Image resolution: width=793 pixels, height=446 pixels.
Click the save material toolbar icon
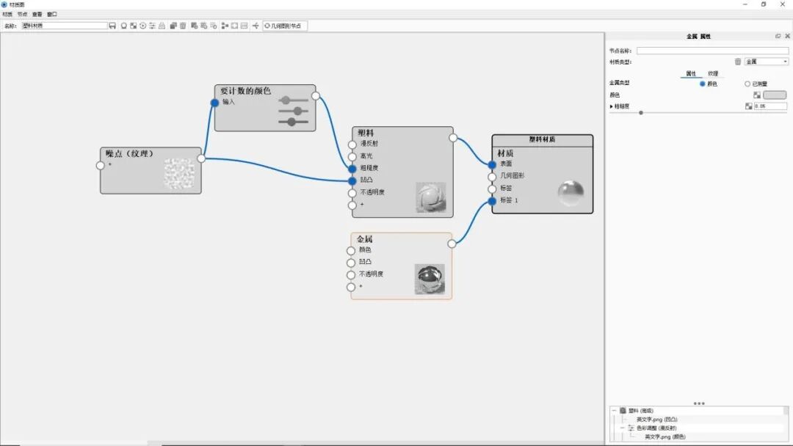click(x=112, y=25)
